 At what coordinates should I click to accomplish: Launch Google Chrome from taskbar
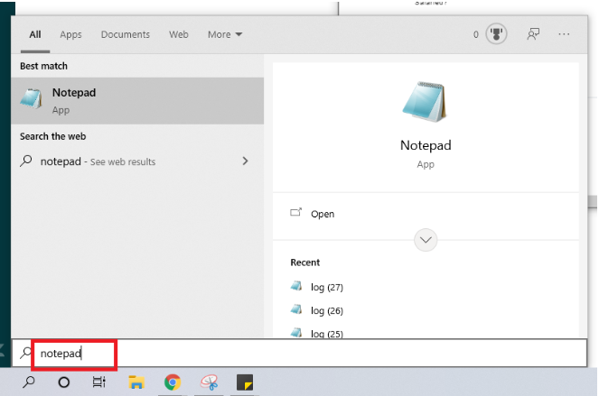173,382
